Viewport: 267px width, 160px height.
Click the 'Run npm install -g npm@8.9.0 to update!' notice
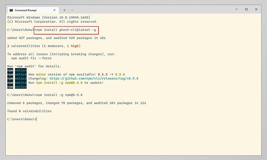click(x=66, y=83)
